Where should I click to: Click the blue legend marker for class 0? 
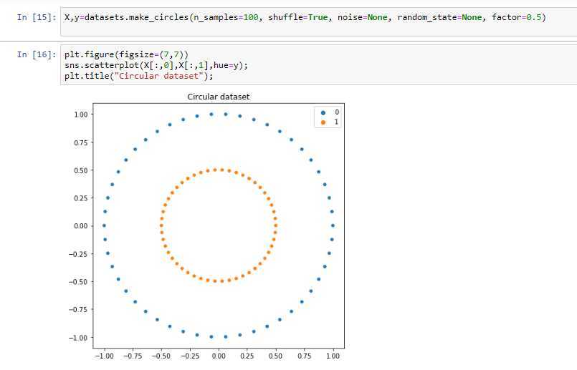[x=323, y=112]
